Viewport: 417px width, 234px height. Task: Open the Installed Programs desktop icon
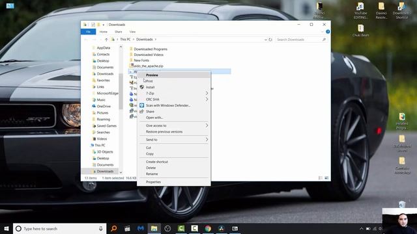402,121
